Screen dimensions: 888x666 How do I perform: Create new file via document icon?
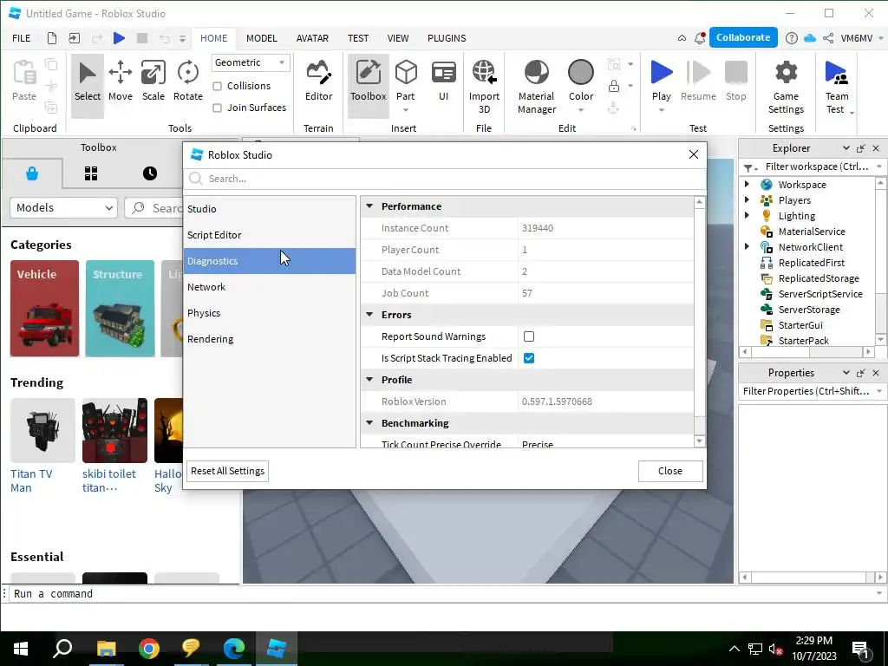coord(51,38)
